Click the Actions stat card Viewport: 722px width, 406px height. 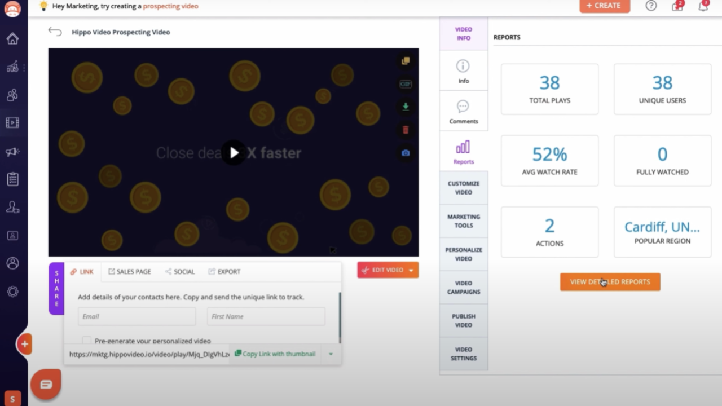pos(549,232)
